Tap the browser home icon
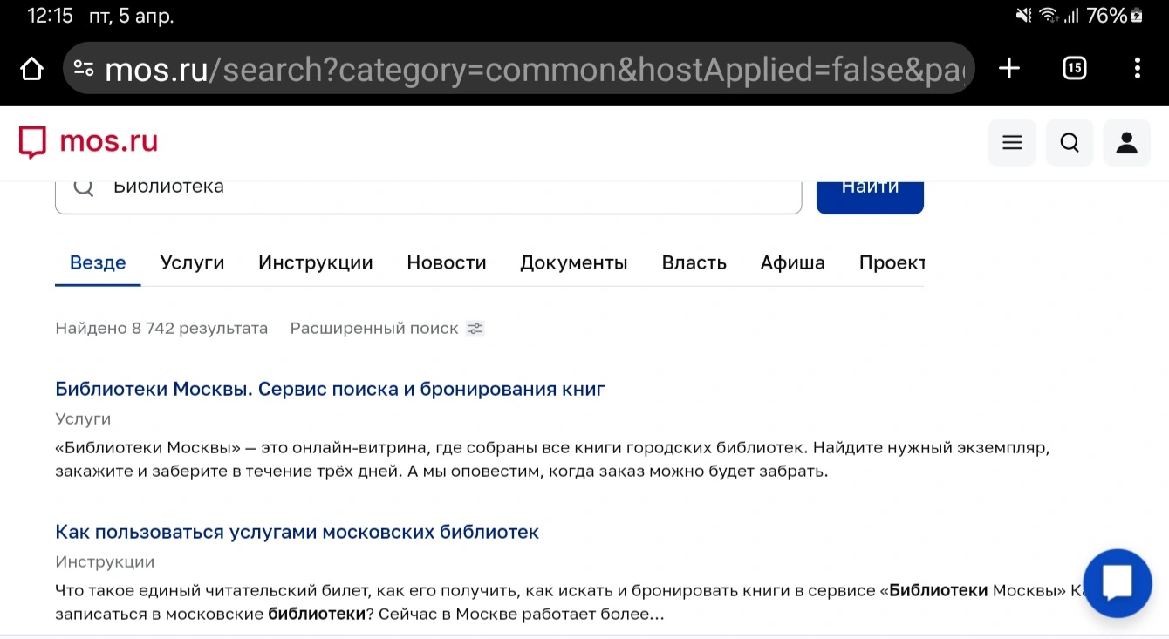 pos(31,69)
